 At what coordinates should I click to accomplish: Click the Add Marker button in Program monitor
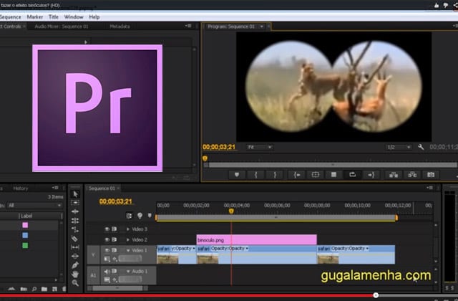(237, 175)
